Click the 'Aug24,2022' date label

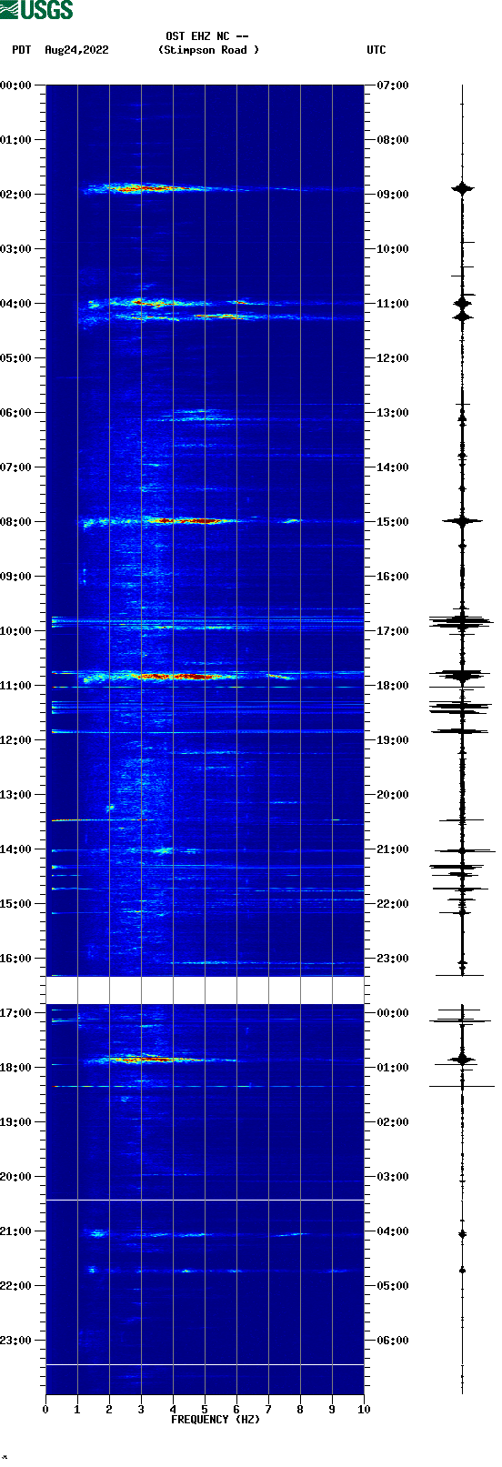(76, 50)
